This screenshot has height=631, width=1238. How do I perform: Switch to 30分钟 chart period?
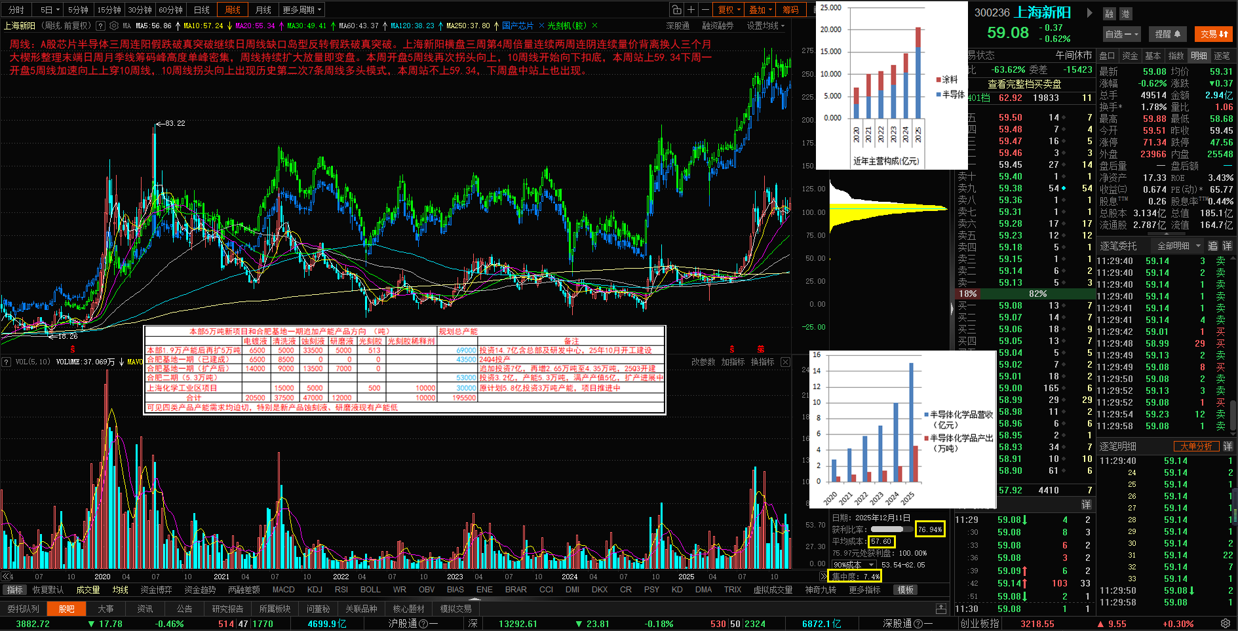[x=140, y=10]
